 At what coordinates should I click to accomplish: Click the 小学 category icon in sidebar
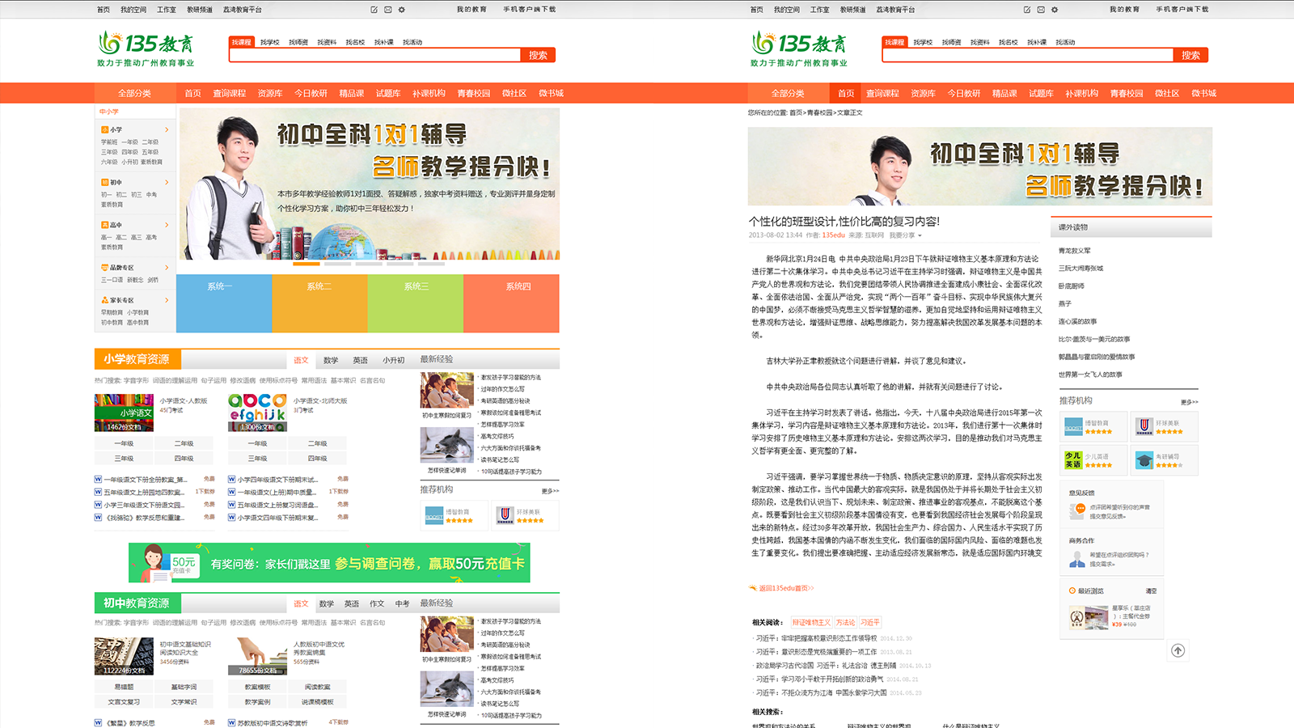[104, 129]
